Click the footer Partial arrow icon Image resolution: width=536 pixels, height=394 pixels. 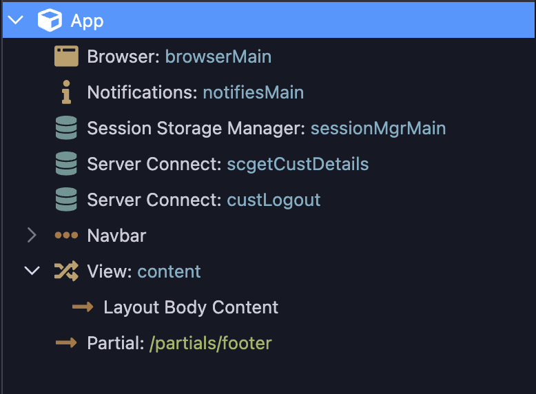point(66,343)
